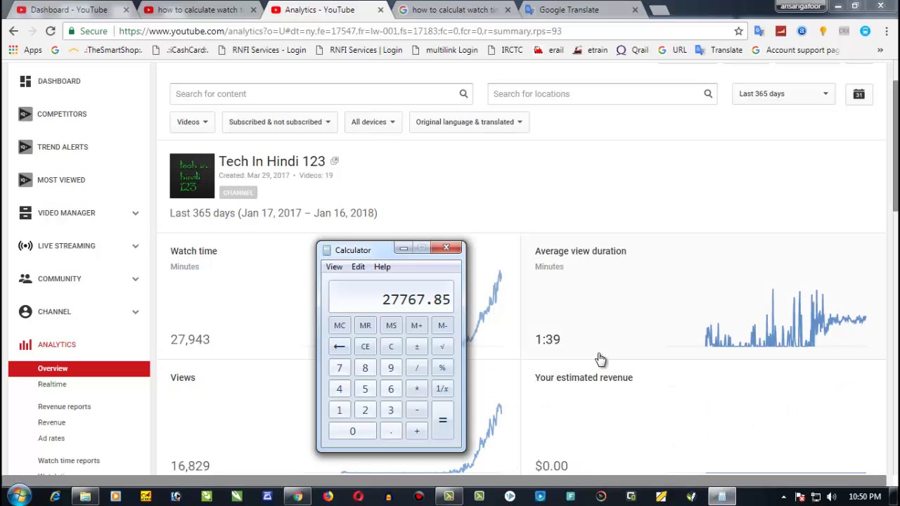Click the calculator CE button

(x=365, y=346)
